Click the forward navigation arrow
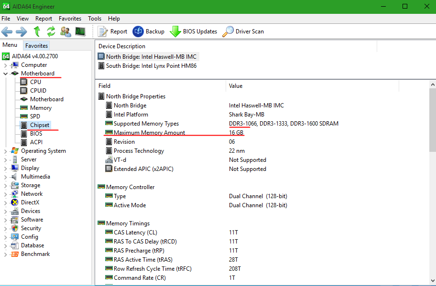This screenshot has width=436, height=286. pos(22,32)
